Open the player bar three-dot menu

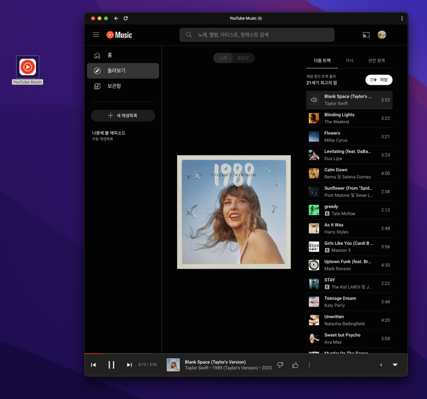click(309, 365)
